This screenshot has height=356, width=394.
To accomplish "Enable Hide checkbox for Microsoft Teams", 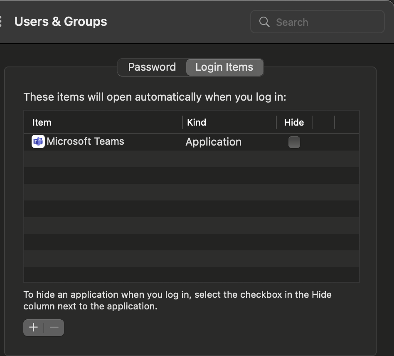I will 294,142.
